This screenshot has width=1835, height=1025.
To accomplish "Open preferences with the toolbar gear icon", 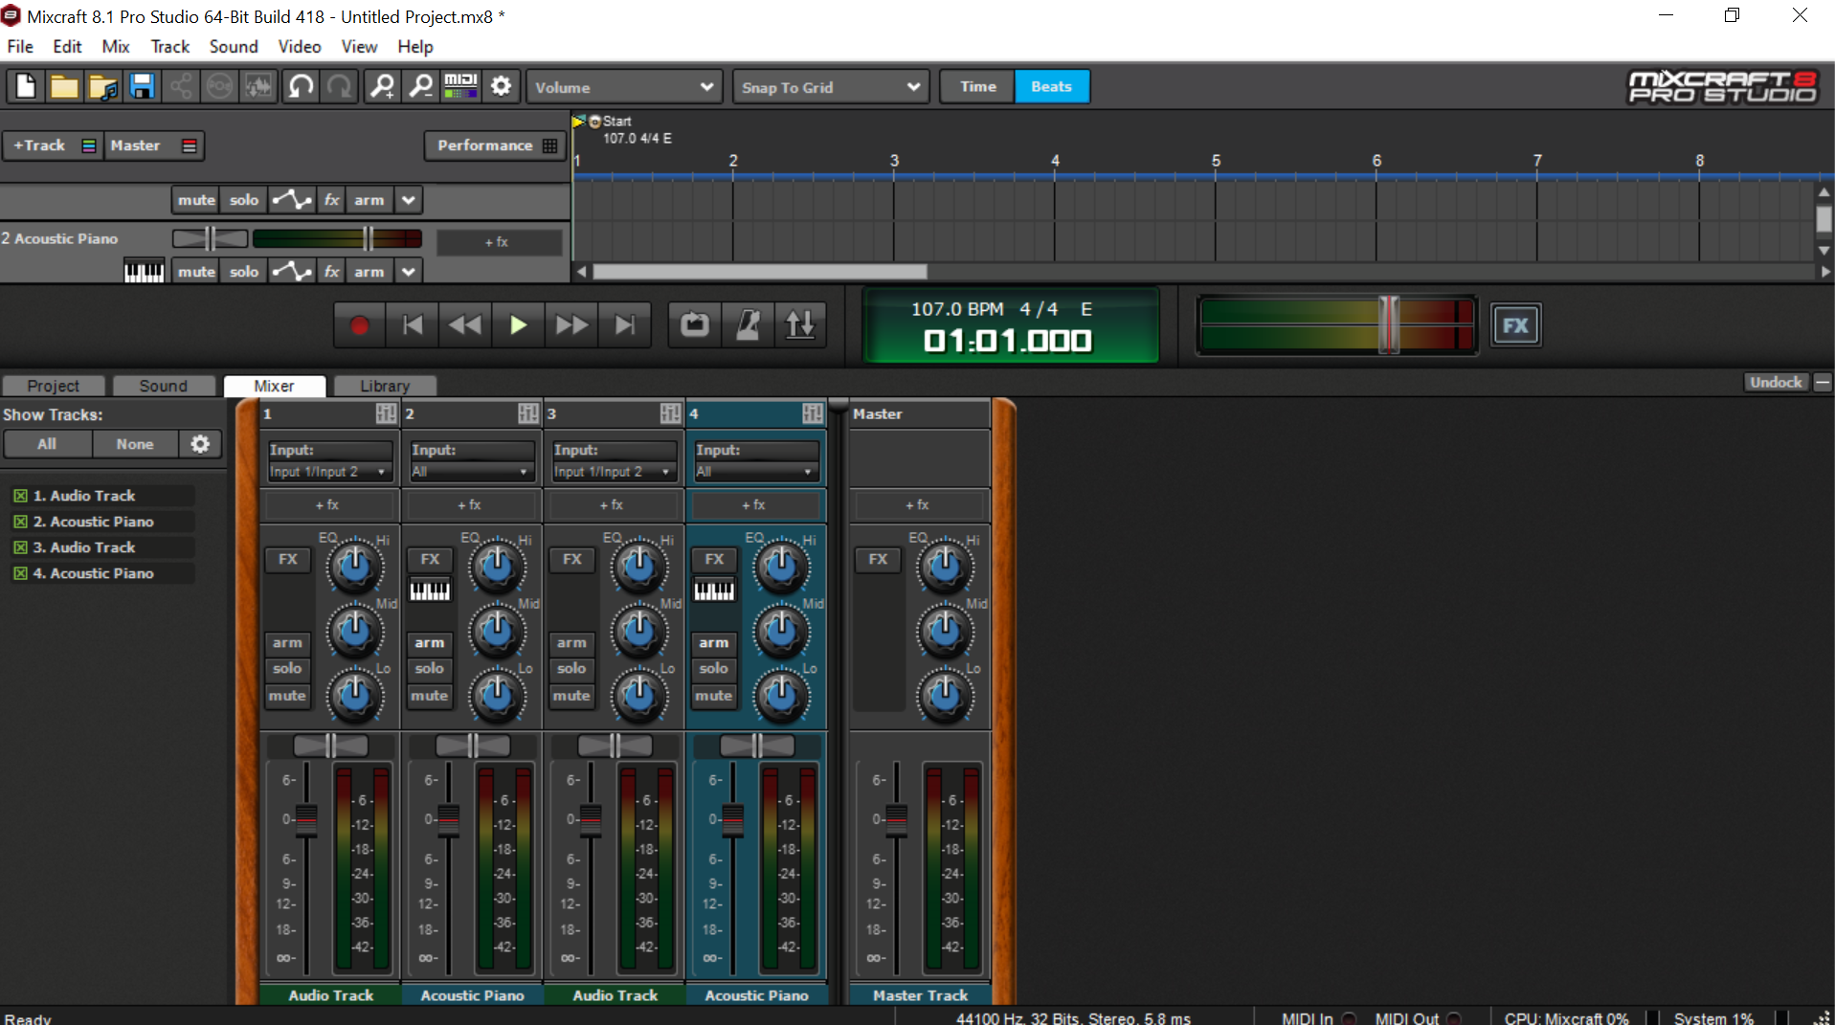I will [501, 87].
